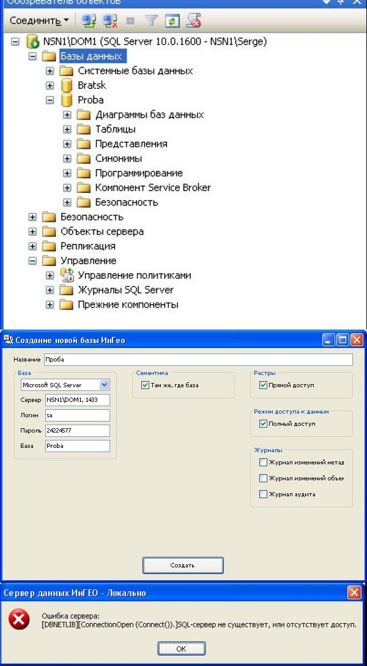Select Управление политиками tree item

(135, 275)
